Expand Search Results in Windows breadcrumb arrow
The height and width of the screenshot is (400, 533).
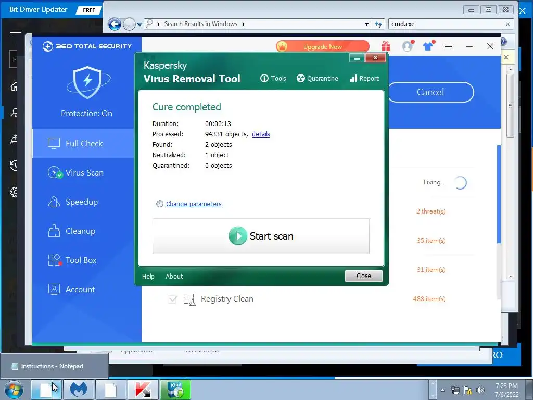(243, 24)
